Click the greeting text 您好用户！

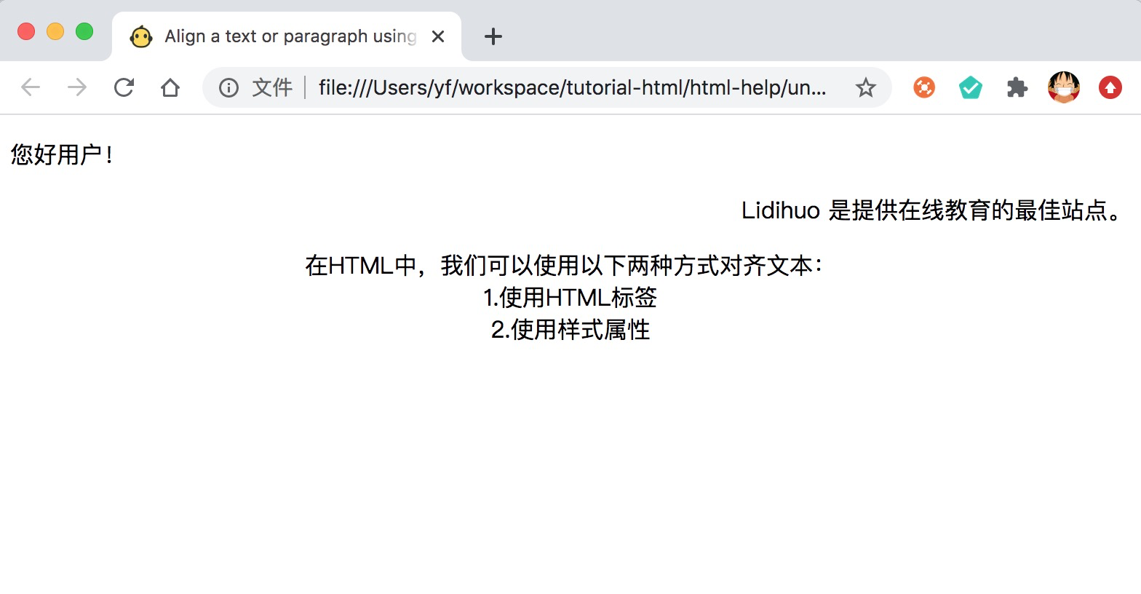[x=63, y=155]
